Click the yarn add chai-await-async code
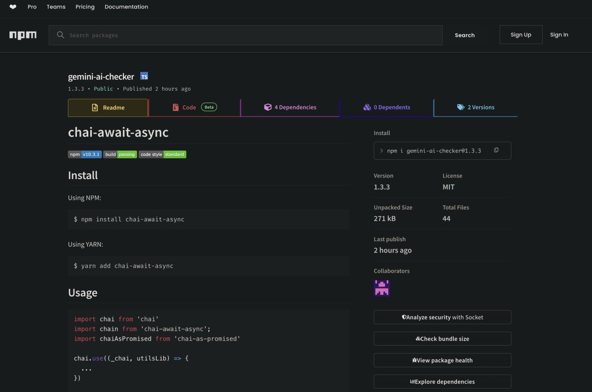This screenshot has height=392, width=592. [124, 266]
